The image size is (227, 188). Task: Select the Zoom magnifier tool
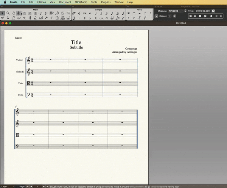coord(8,13)
